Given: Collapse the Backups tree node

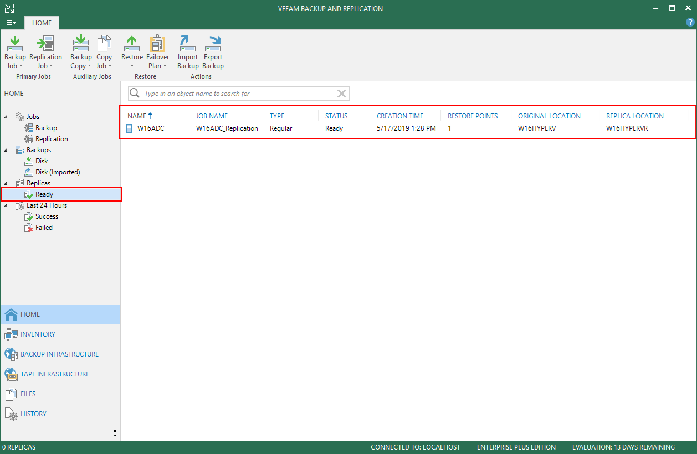Looking at the screenshot, I should tap(6, 150).
